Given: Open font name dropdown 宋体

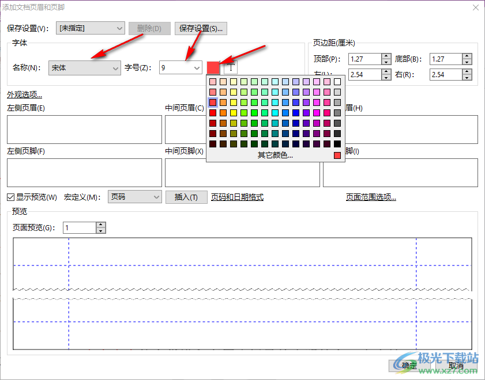Looking at the screenshot, I should pos(84,68).
